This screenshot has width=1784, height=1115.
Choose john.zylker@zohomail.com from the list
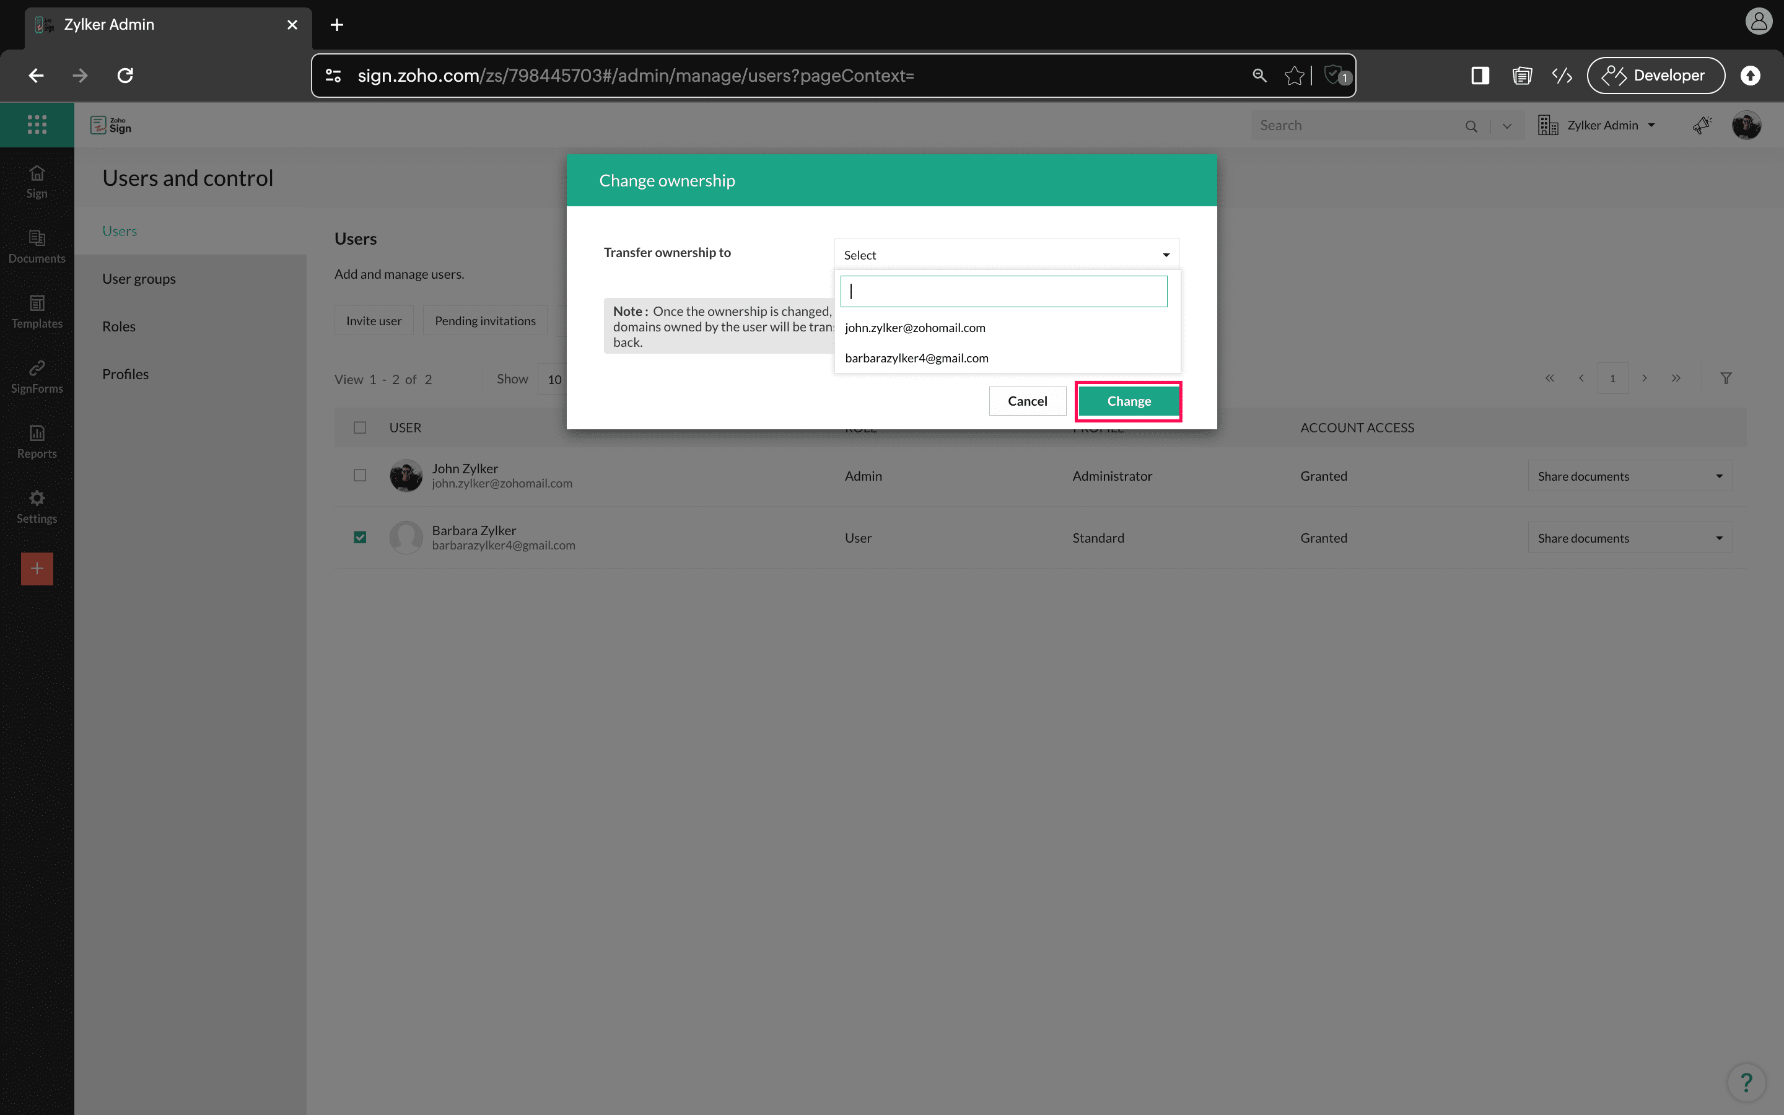(915, 328)
